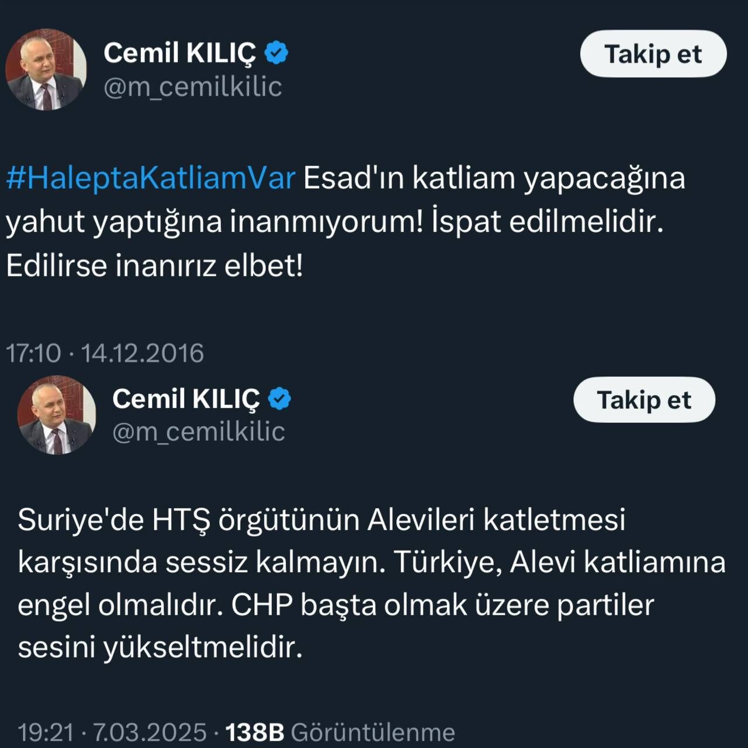Viewport: 748px width, 748px height.
Task: Open Cemil KILIÇ name in first tweet
Action: 179,53
